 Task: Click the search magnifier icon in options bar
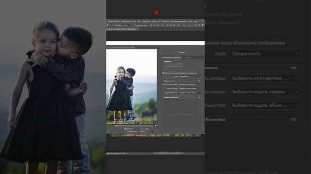199,25
